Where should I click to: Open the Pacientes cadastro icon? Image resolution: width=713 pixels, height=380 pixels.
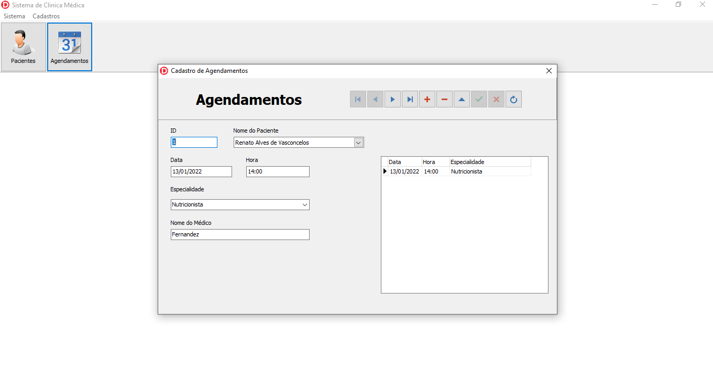pyautogui.click(x=23, y=46)
